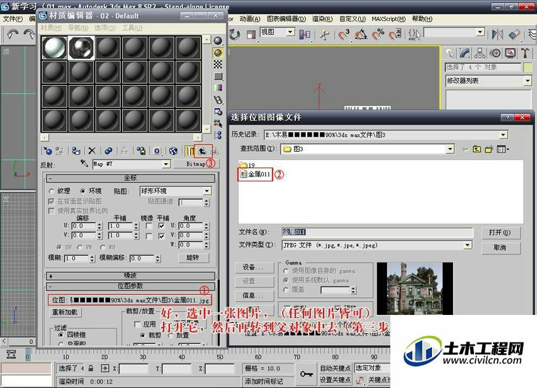Viewport: 537px width, 388px height.
Task: Click 3D Snaps toggle magnet icon
Action: 344,34
